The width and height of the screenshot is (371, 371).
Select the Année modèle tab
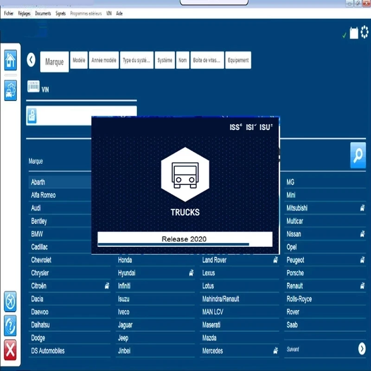click(x=104, y=60)
